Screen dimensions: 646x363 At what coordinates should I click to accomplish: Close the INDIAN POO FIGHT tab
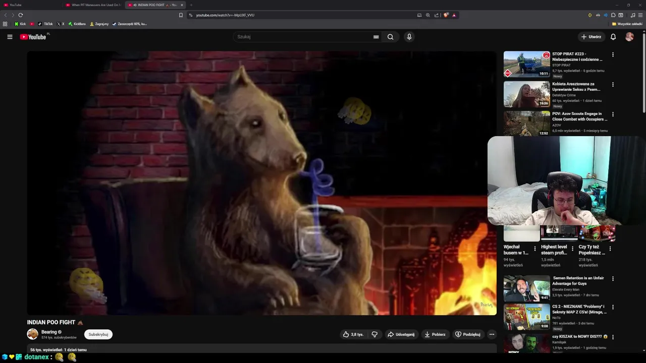click(182, 5)
